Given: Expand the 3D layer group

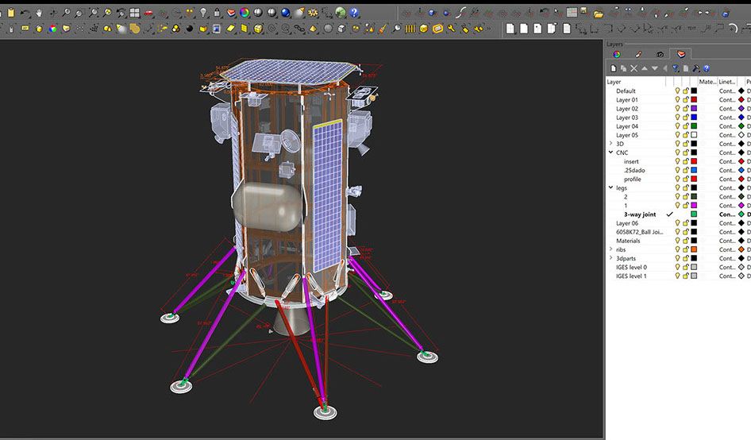Looking at the screenshot, I should pyautogui.click(x=610, y=144).
